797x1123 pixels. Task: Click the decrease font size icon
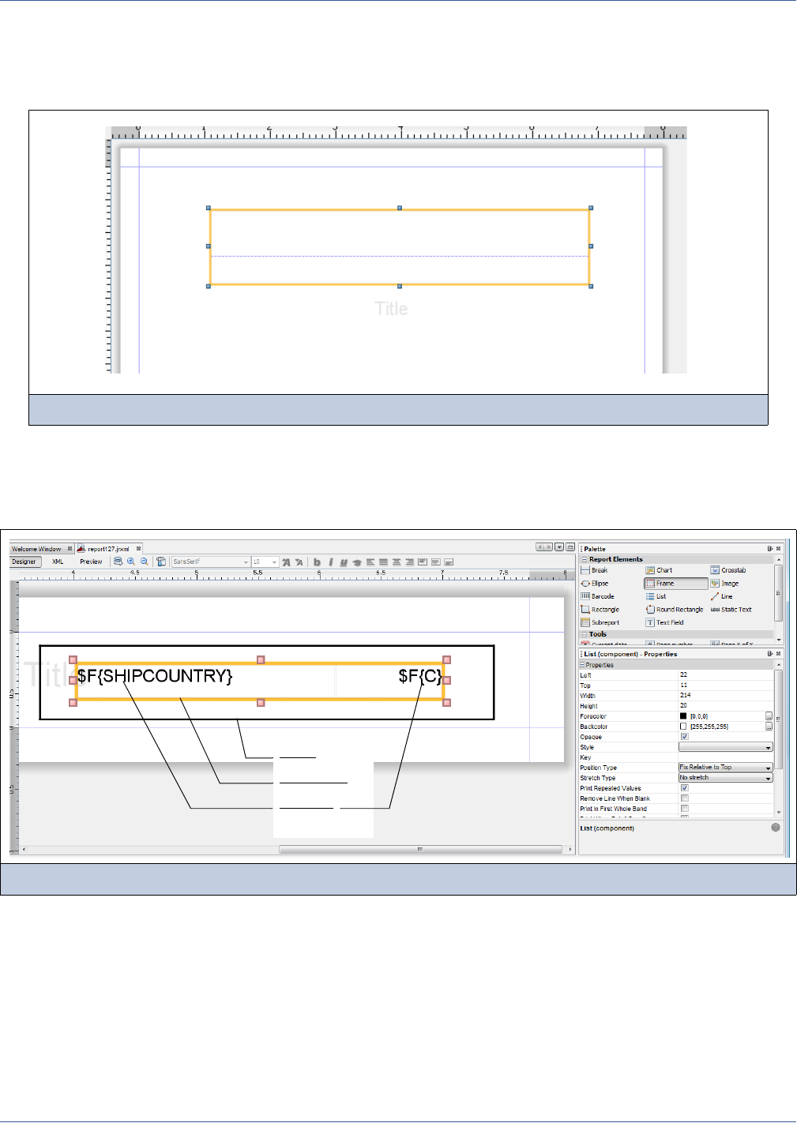point(299,562)
